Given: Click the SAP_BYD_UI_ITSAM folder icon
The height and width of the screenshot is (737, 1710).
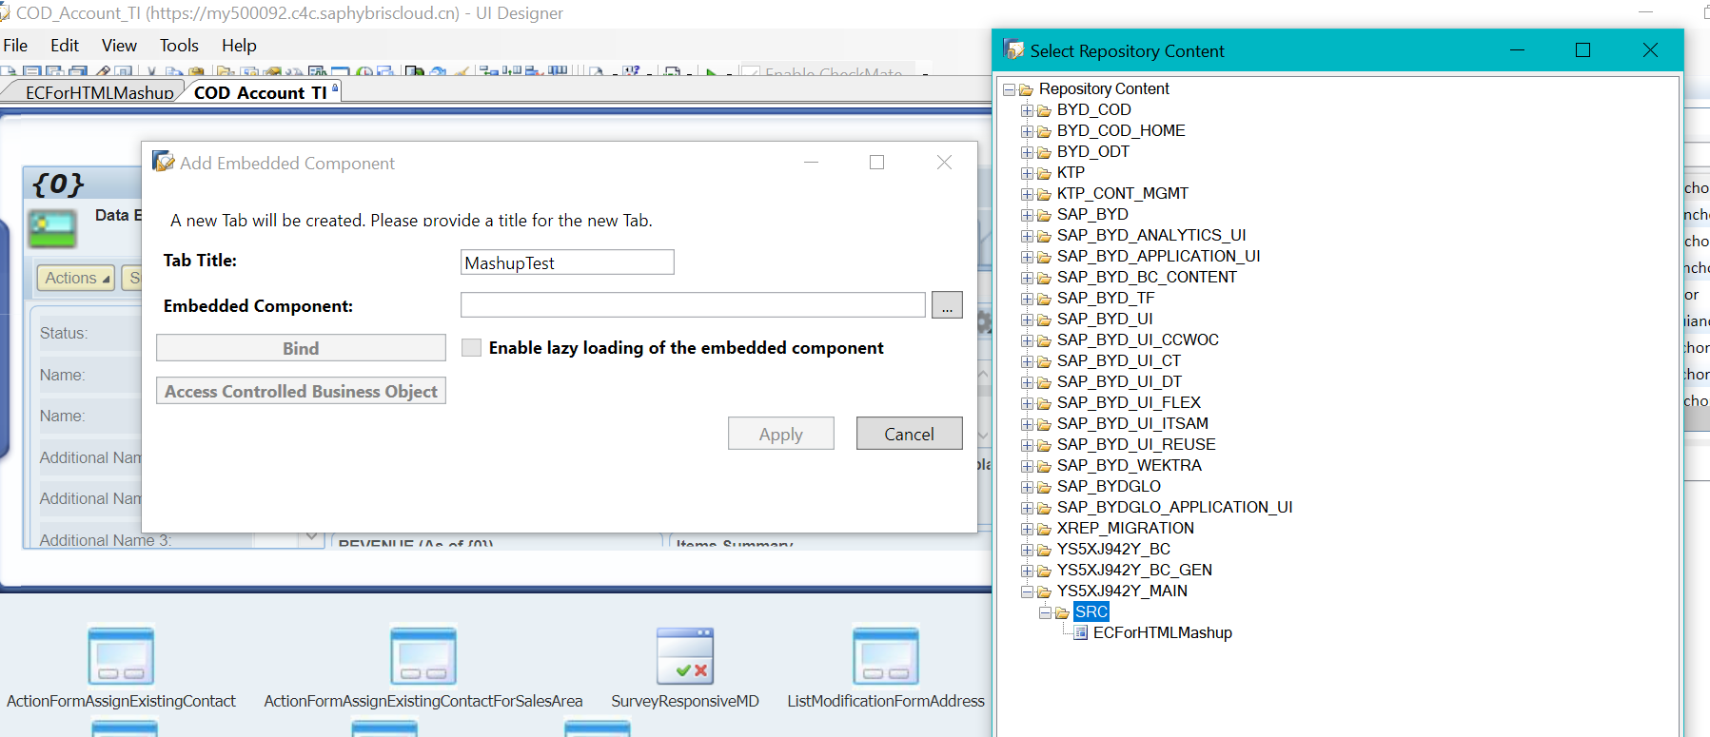Looking at the screenshot, I should click(x=1044, y=424).
